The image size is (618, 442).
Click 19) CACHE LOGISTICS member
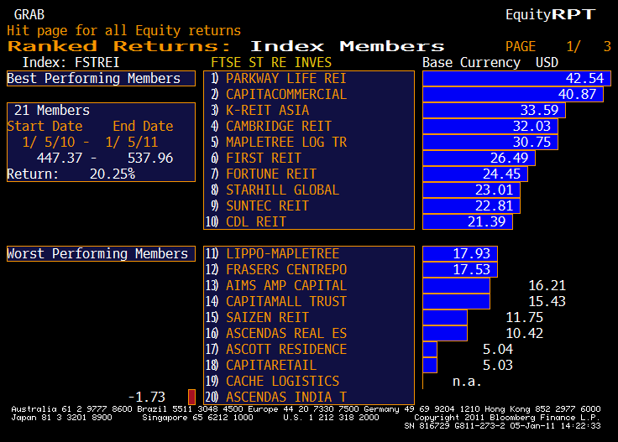[x=309, y=382]
